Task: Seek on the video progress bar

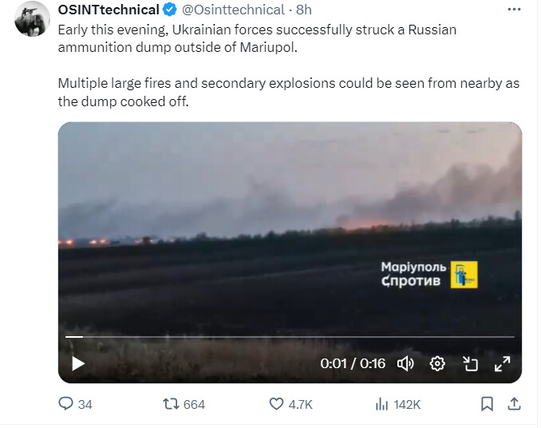Action: click(x=290, y=336)
